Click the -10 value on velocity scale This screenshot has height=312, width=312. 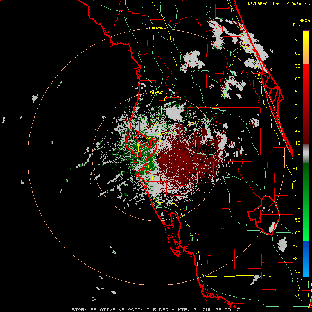[x=296, y=169]
